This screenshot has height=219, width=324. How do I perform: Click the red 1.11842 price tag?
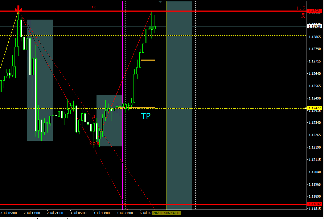315,204
